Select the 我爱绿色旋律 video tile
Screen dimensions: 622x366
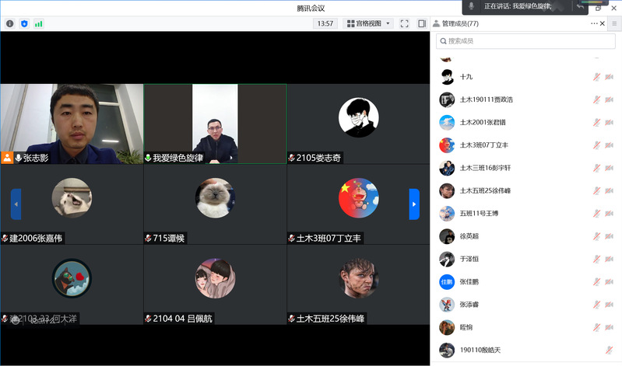point(215,124)
